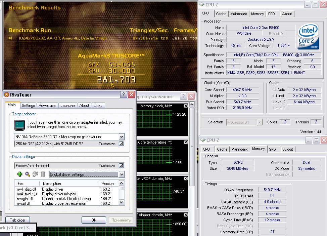Click the FSB:DRAM 1:1 field
The height and width of the screenshot is (236, 327).
272,196
